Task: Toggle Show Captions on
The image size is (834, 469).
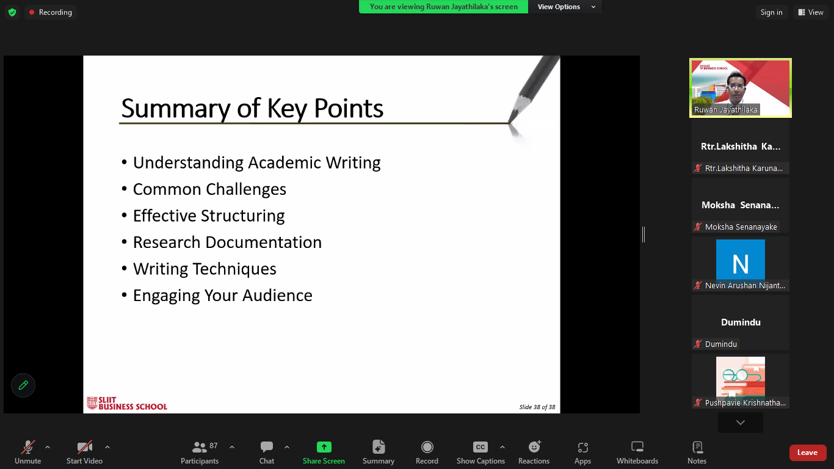Action: click(480, 453)
